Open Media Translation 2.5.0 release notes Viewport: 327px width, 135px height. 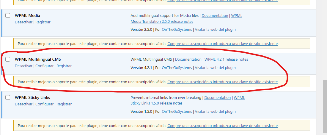(162, 22)
